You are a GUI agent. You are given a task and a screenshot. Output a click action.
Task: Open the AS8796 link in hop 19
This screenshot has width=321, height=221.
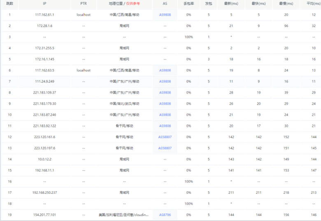[x=165, y=215]
